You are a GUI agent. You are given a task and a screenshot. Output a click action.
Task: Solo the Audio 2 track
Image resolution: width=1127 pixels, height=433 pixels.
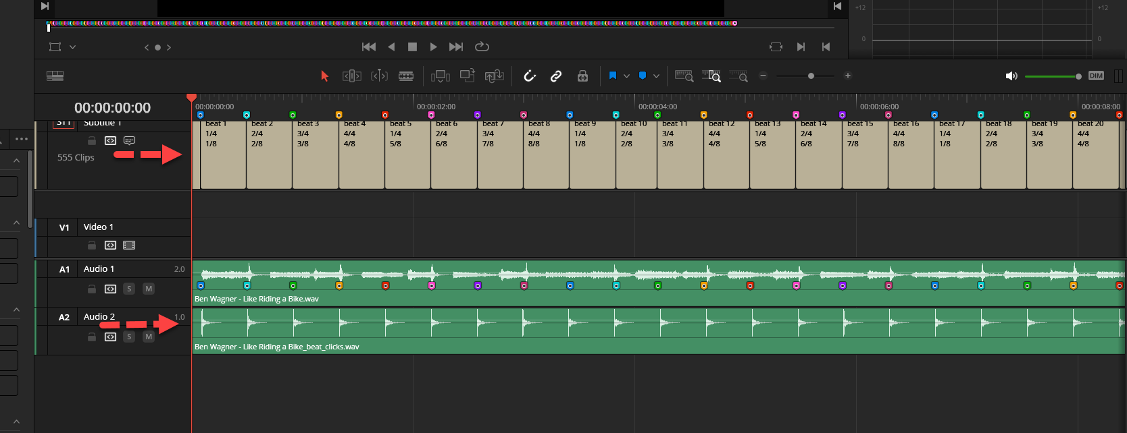coord(129,337)
